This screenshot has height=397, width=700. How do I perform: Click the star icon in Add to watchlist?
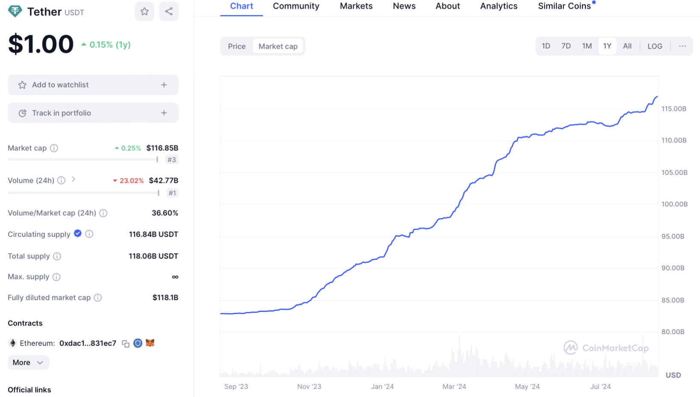(22, 85)
